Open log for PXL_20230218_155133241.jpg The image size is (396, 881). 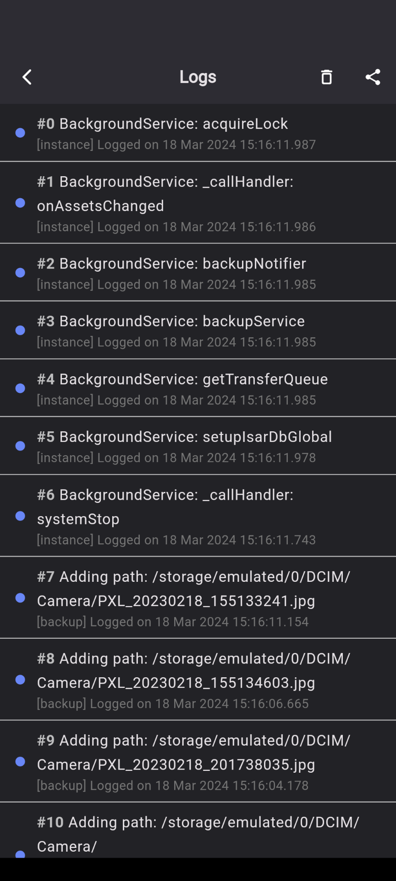[198, 597]
